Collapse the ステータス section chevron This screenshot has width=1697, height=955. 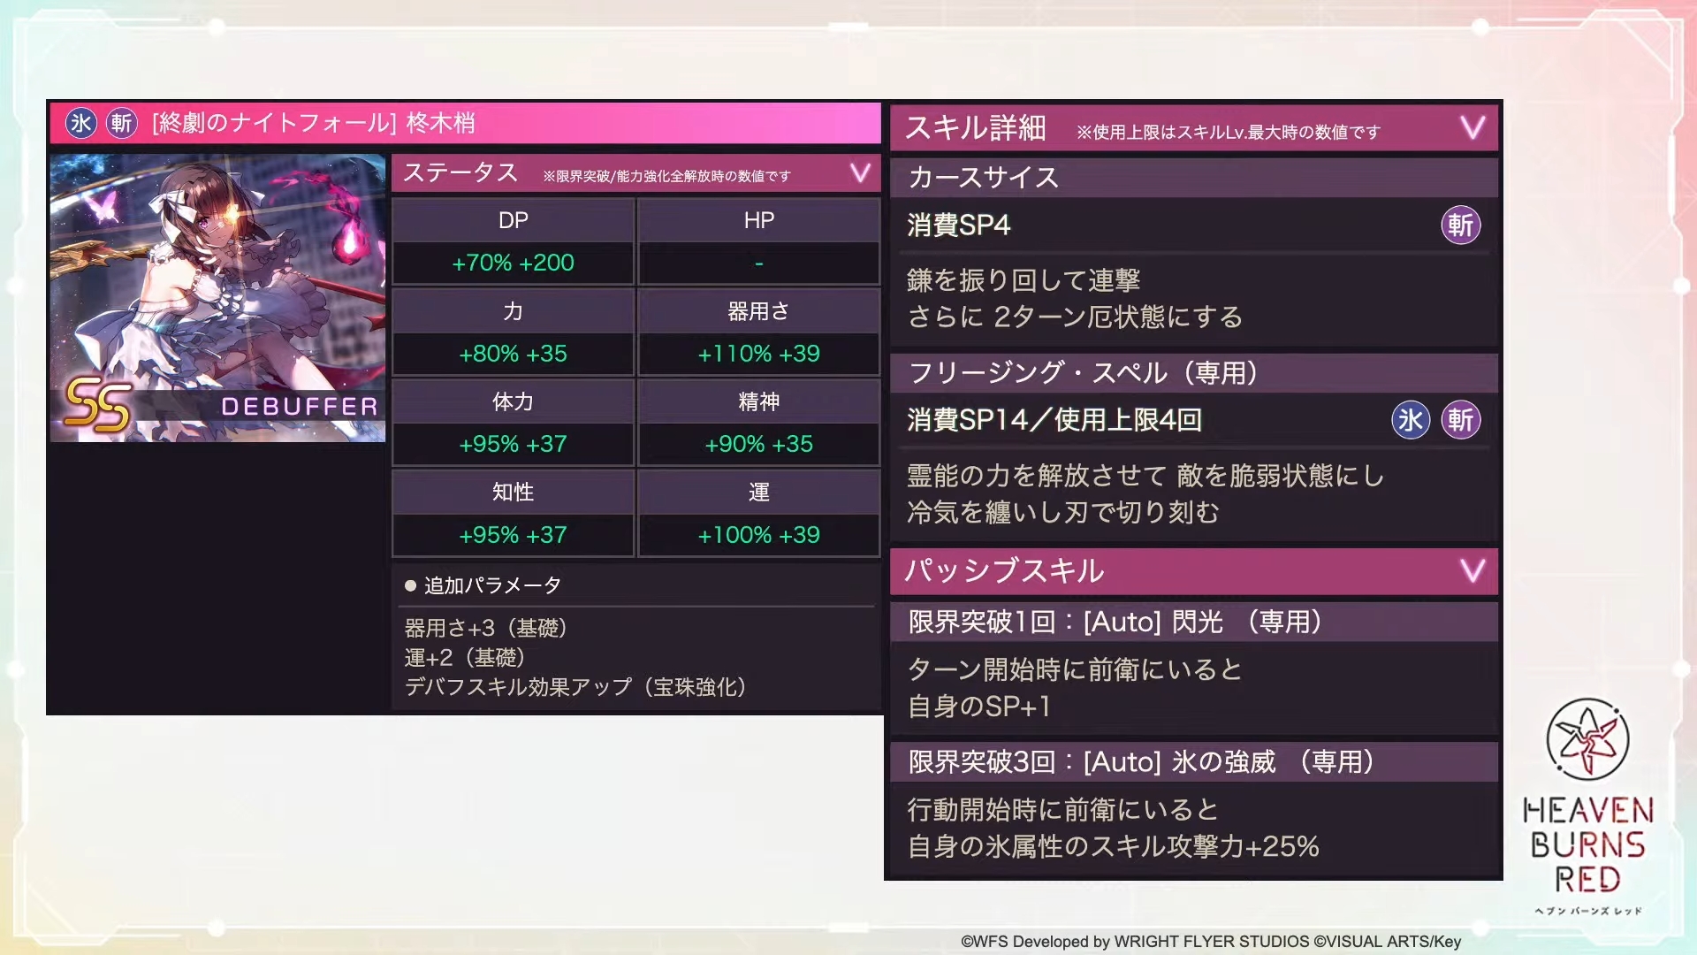(x=860, y=172)
